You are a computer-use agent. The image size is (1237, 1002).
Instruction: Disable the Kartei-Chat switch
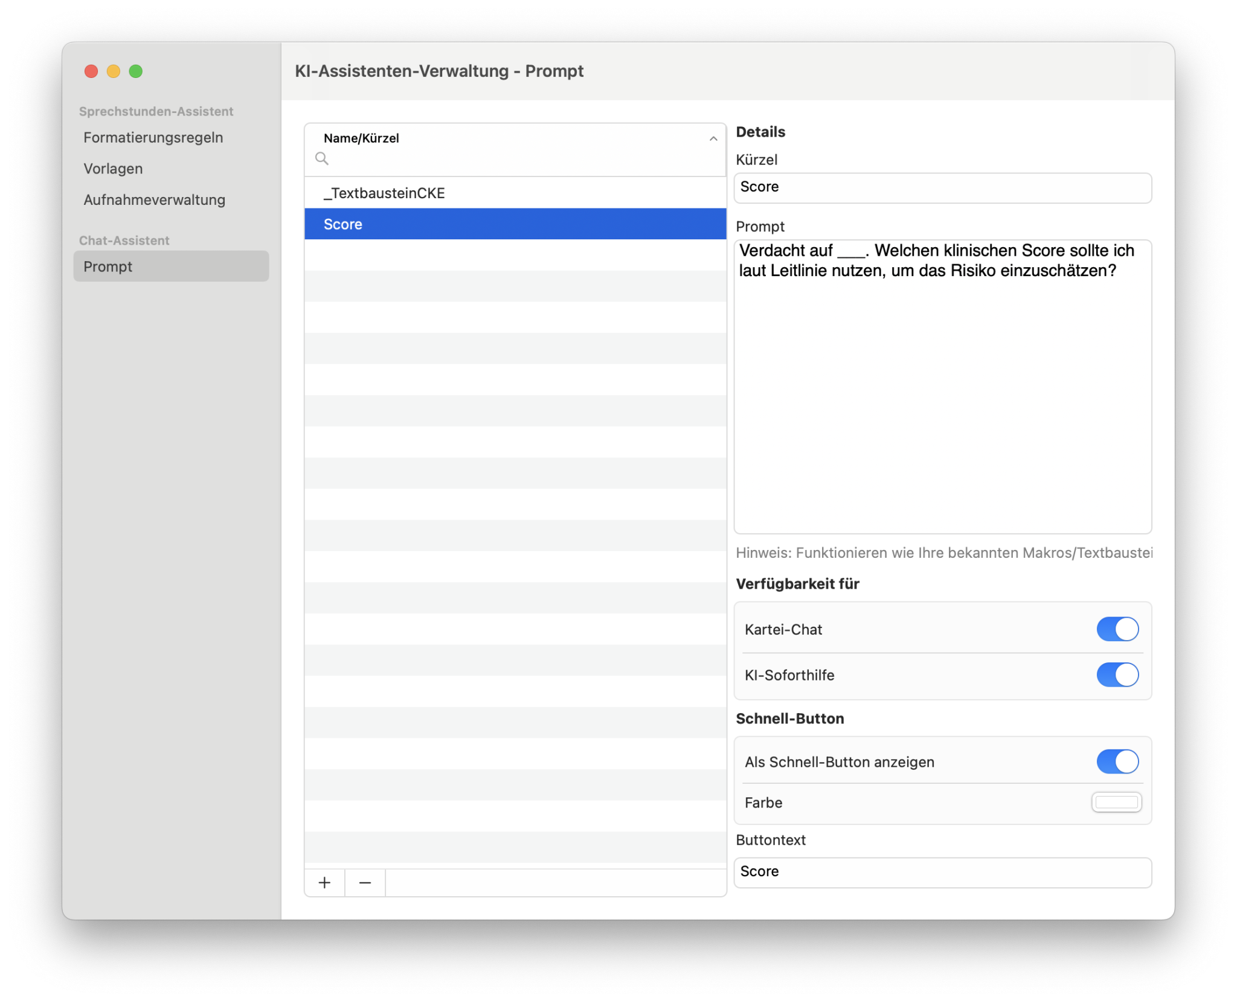(1117, 629)
